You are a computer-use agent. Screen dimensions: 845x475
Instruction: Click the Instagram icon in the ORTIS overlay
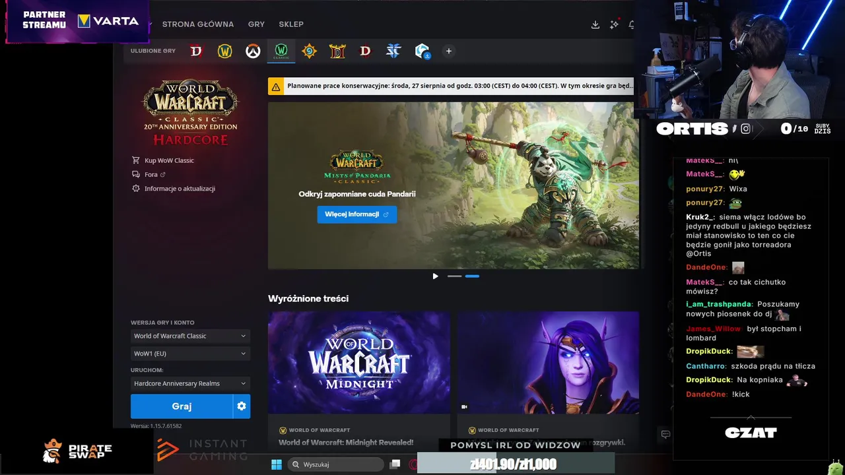coord(745,129)
